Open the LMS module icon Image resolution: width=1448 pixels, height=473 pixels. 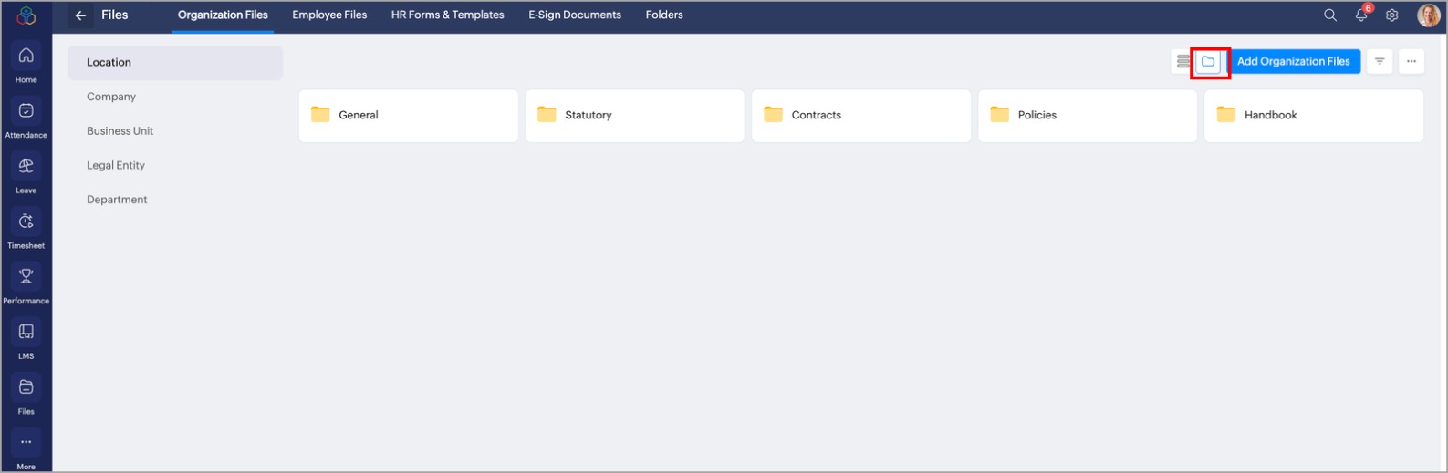(26, 332)
